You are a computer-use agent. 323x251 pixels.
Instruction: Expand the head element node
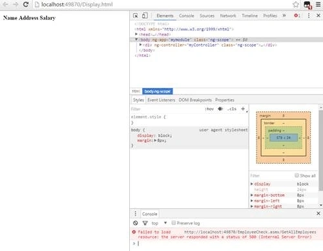(136, 34)
